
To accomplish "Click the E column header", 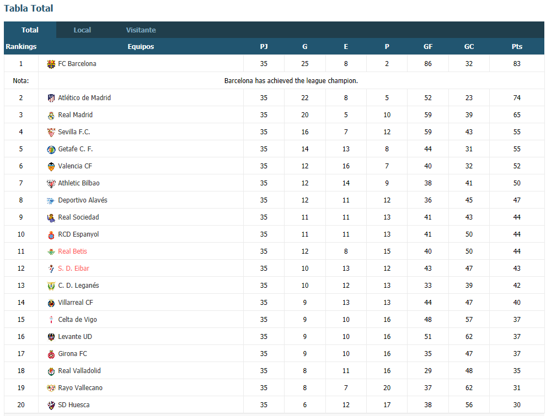I will 346,46.
